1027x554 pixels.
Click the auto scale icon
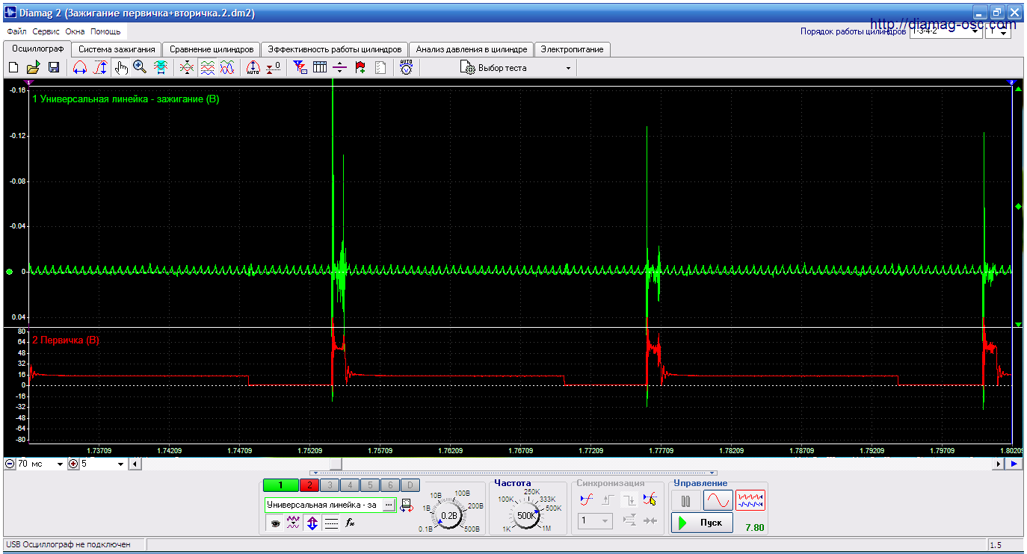coord(253,68)
